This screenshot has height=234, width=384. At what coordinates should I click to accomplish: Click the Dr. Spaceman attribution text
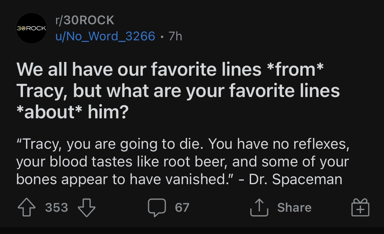(x=296, y=180)
